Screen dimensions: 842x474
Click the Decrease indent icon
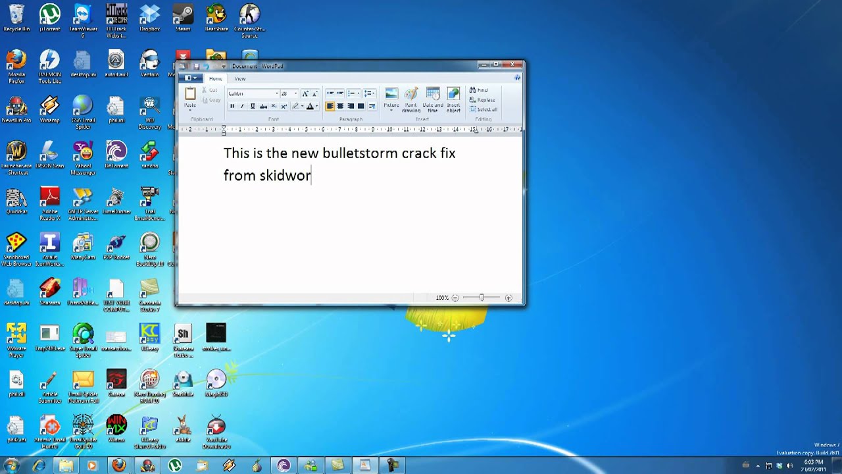click(330, 93)
